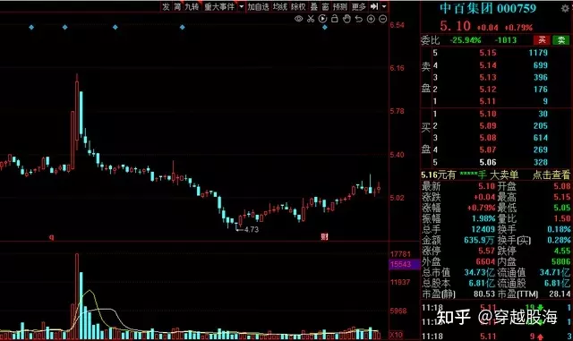Open the 点击查看 link
Viewport: 573px width, 341px height.
[x=552, y=175]
